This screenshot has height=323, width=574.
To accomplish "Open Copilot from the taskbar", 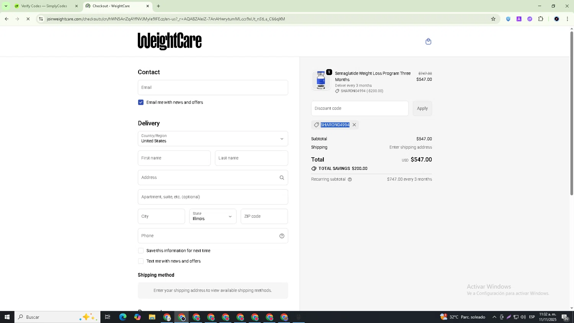I will coord(137,317).
